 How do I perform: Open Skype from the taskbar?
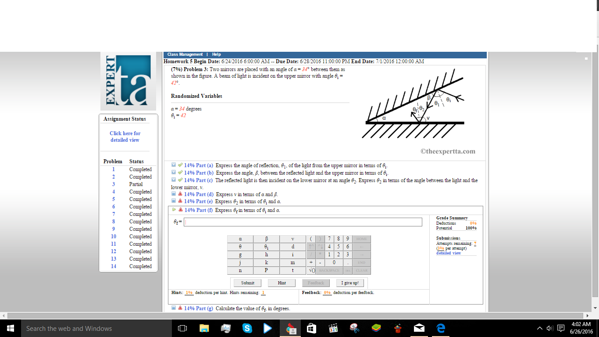(x=247, y=328)
